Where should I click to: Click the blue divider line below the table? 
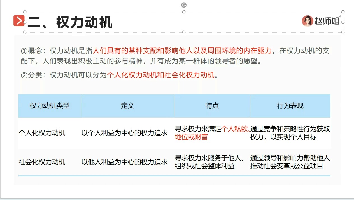coord(174,175)
